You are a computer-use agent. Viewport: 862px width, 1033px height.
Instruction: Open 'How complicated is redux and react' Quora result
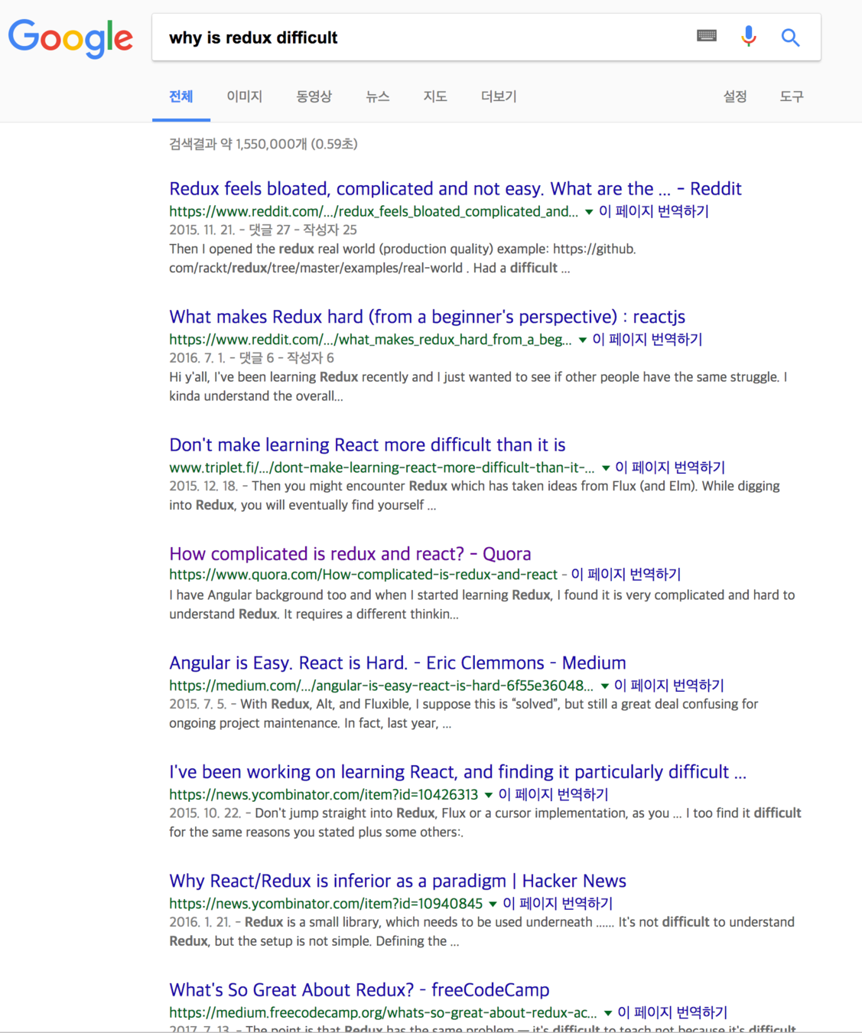350,554
